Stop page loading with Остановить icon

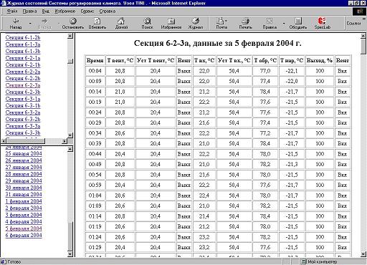click(73, 24)
